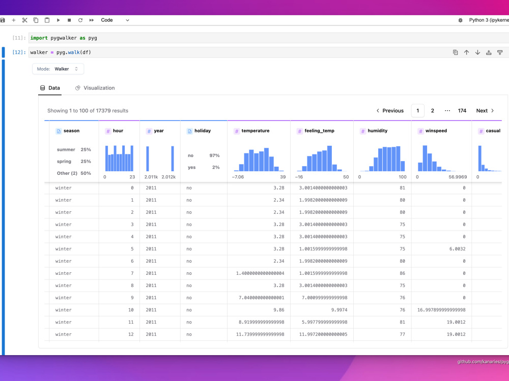This screenshot has width=509, height=381.
Task: Click the 'Other (2) 50%' season summary
Action: [x=74, y=173]
